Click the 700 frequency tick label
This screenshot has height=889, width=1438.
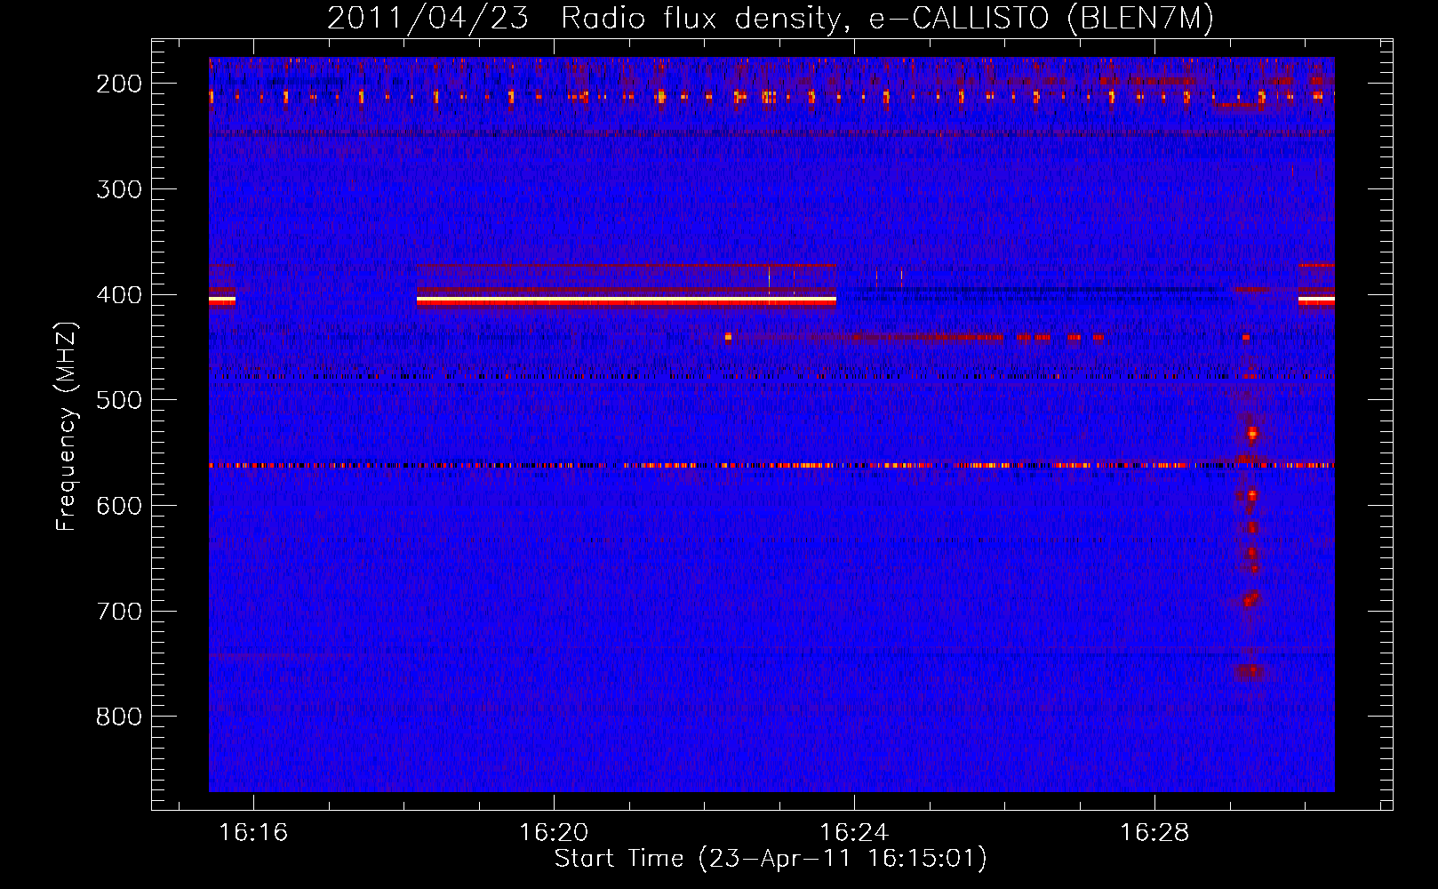click(x=119, y=612)
